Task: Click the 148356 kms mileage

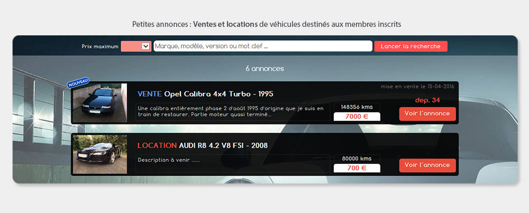Action: 357,107
